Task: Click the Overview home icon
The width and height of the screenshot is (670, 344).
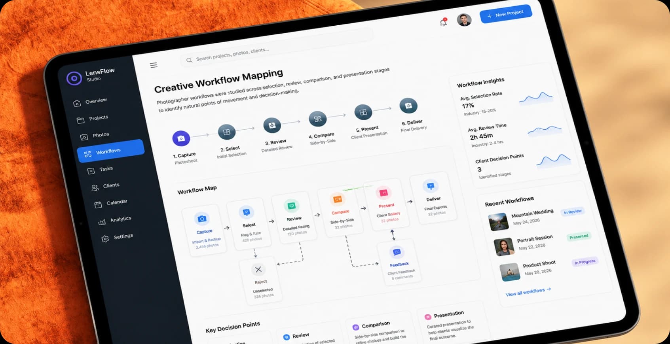Action: click(x=77, y=104)
